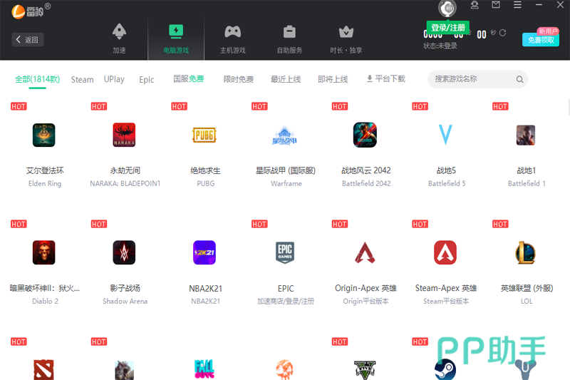Image resolution: width=570 pixels, height=380 pixels.
Task: Select the Origin-Apex game icon
Action: click(x=365, y=252)
